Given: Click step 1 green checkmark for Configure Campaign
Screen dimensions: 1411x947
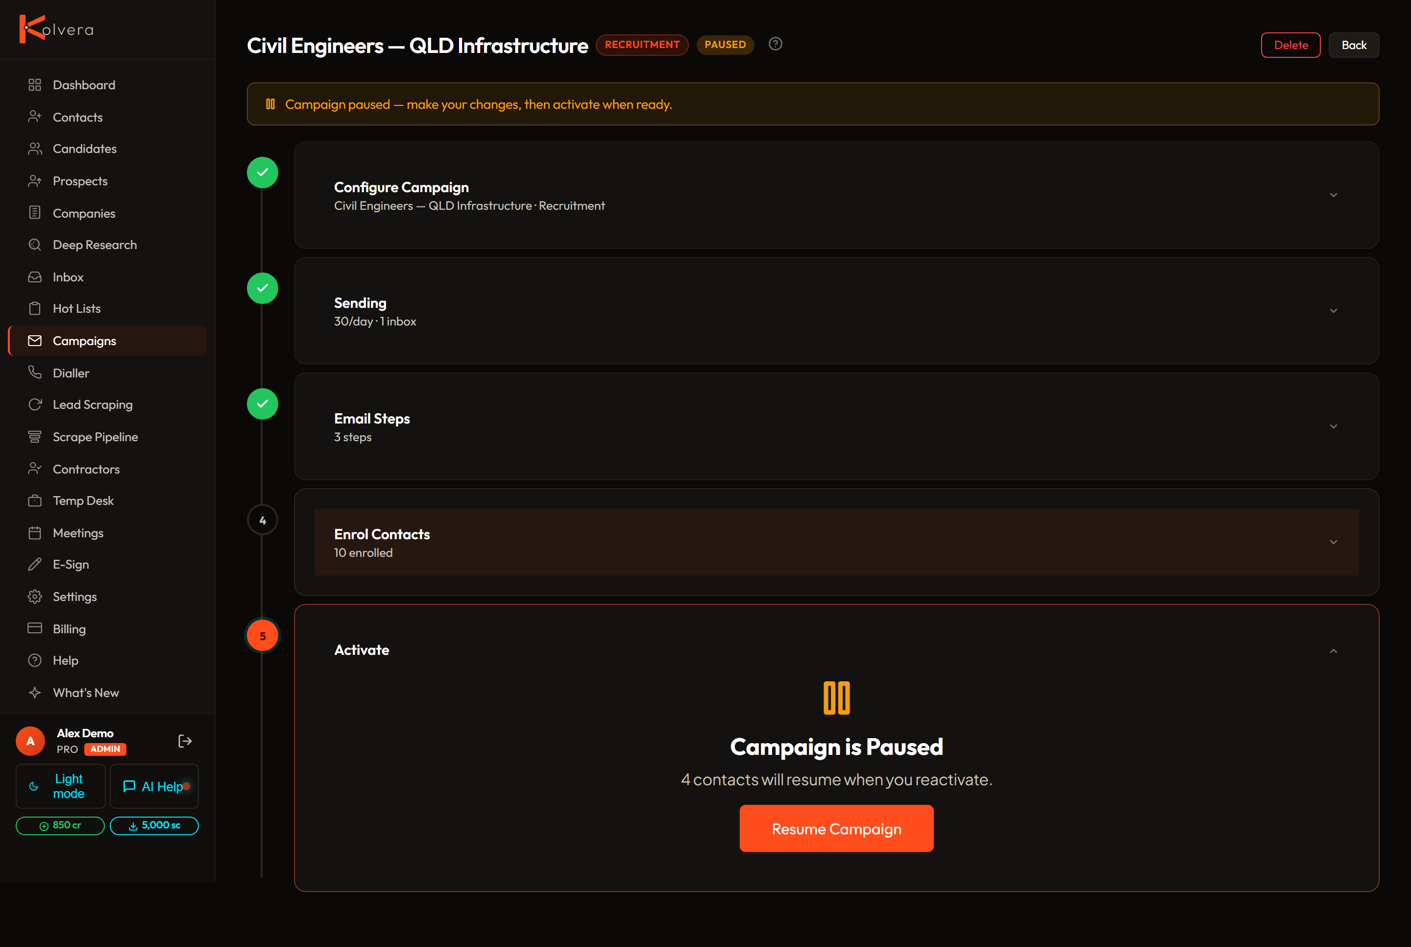Looking at the screenshot, I should [263, 173].
